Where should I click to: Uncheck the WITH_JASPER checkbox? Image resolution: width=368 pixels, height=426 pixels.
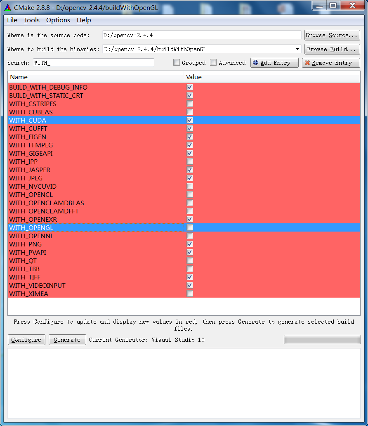tap(190, 170)
